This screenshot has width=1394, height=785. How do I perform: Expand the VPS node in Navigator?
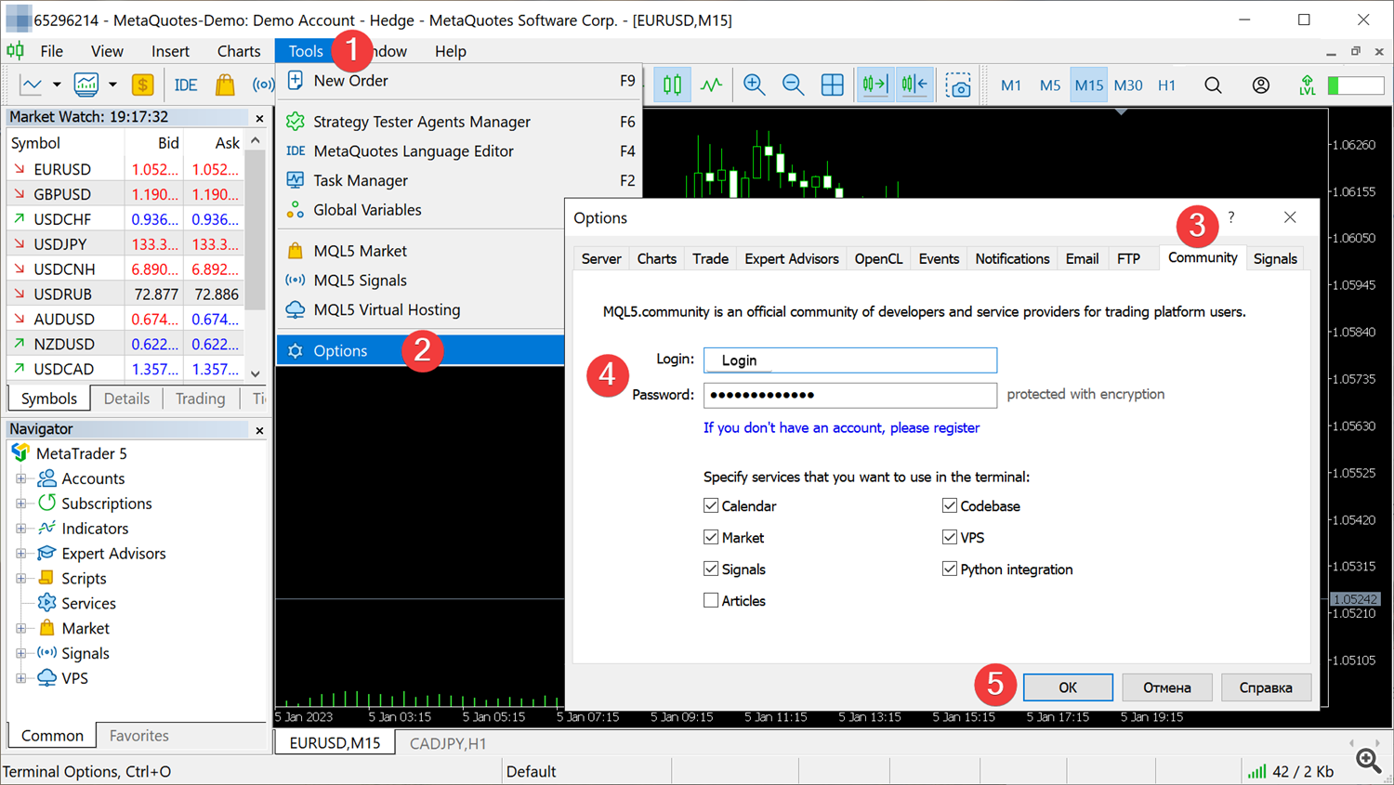point(20,679)
